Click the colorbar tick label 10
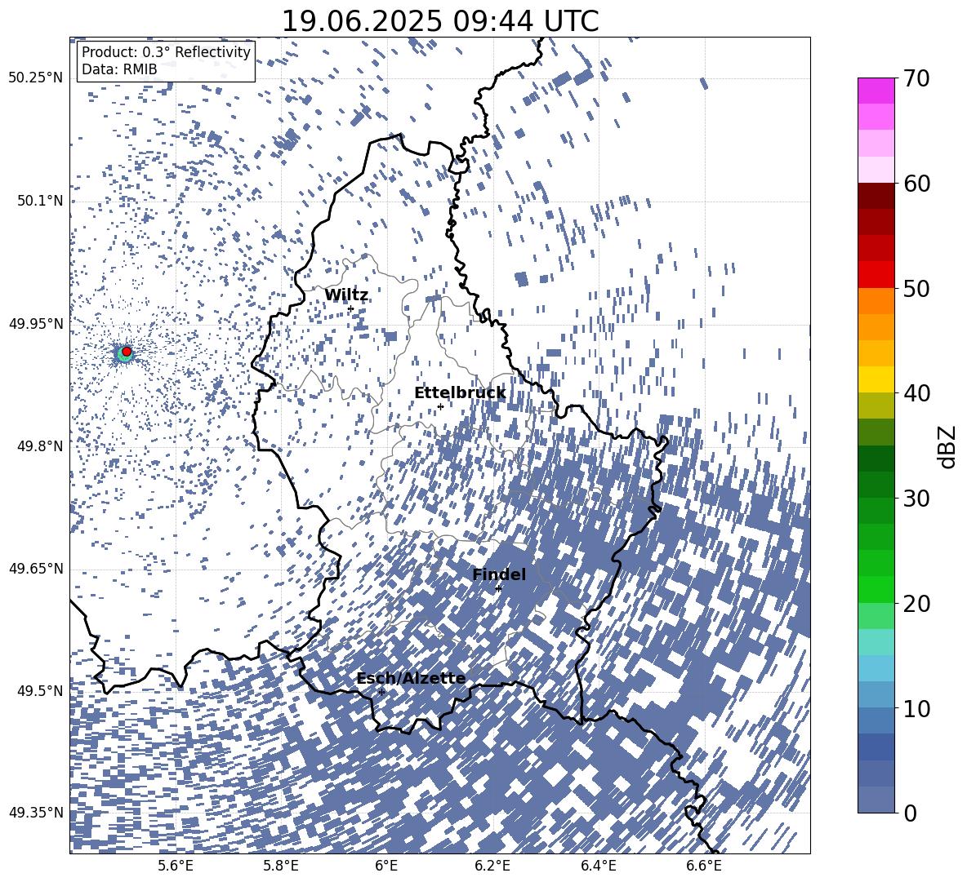 pos(916,708)
